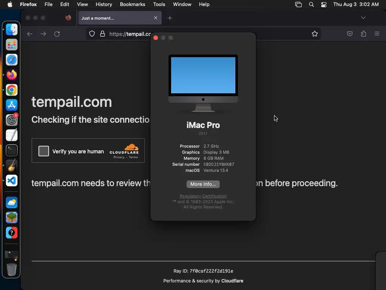Open the Weather app in Dock

coord(12,202)
